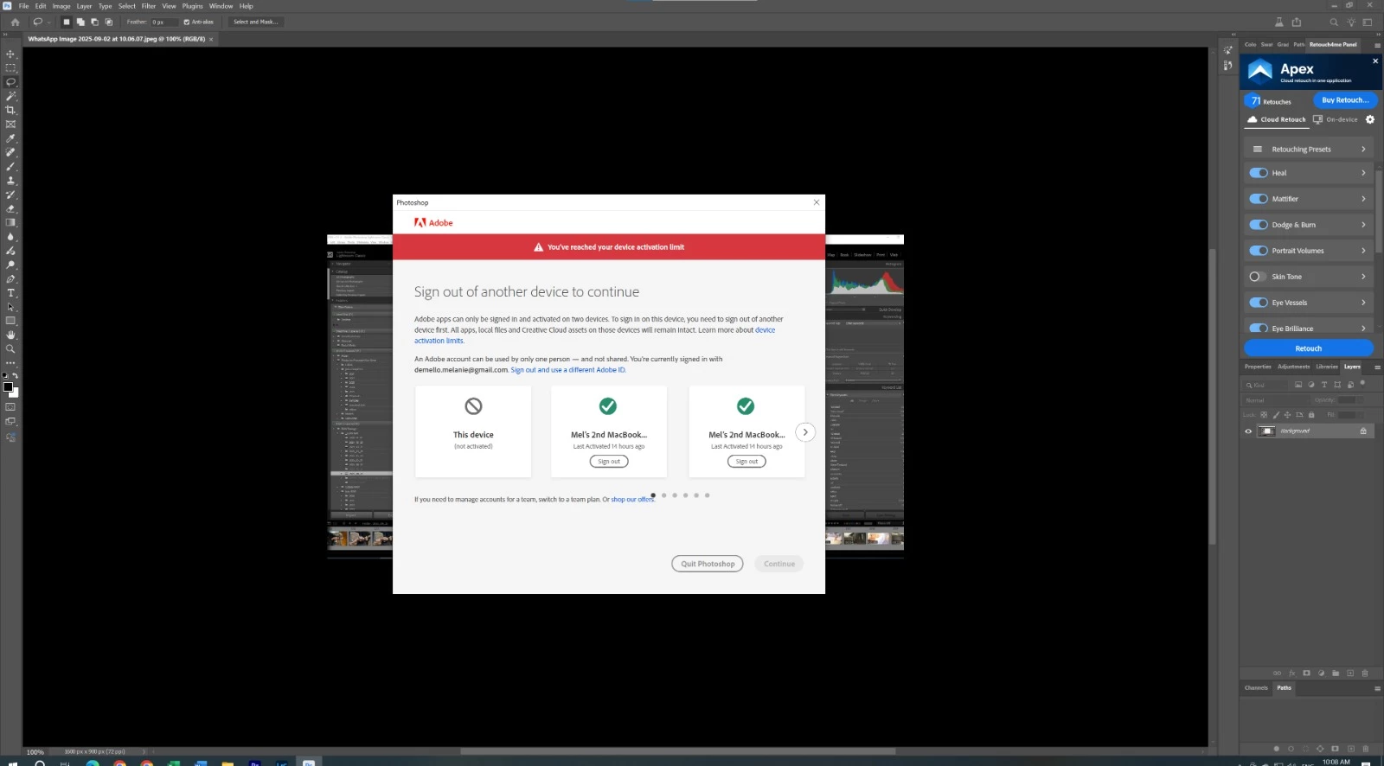This screenshot has height=766, width=1384.
Task: Select the Eyedropper tool
Action: [10, 138]
